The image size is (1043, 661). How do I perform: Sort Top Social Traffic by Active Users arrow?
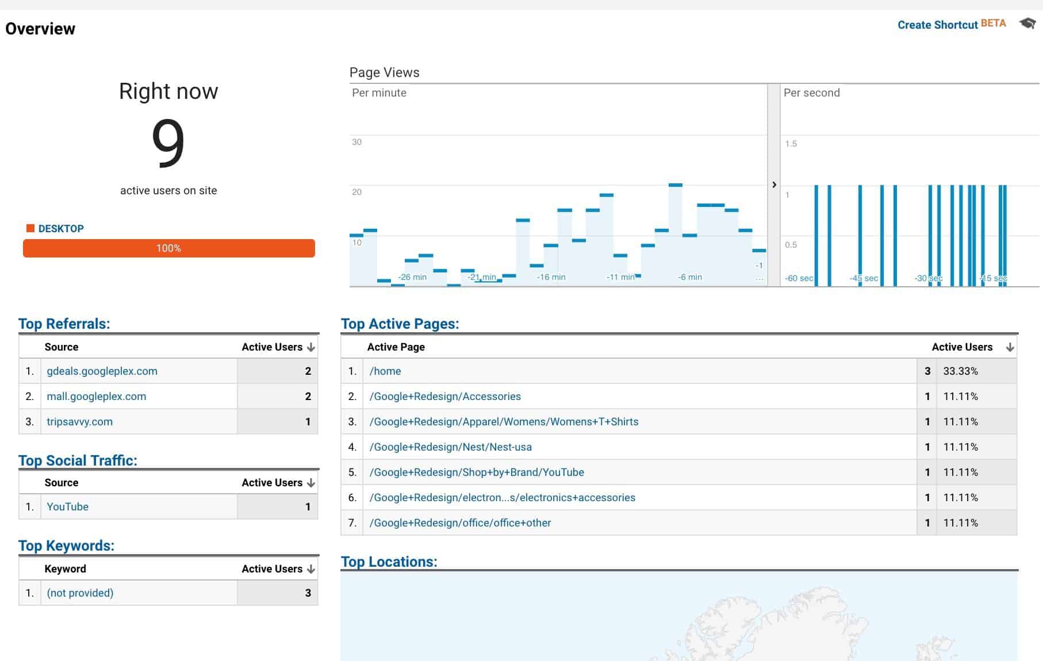(311, 483)
